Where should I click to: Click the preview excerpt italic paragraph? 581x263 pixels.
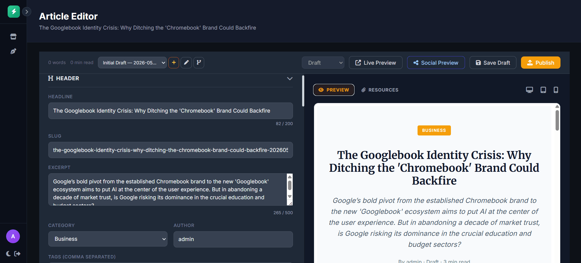pos(434,222)
